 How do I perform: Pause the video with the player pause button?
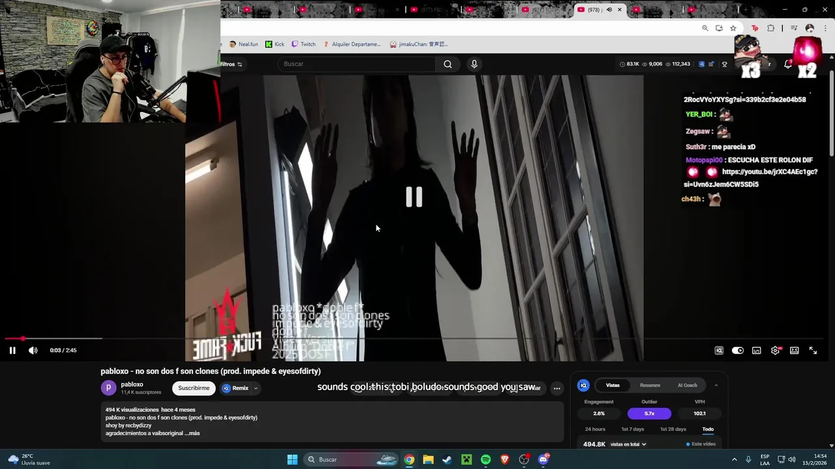coord(12,350)
